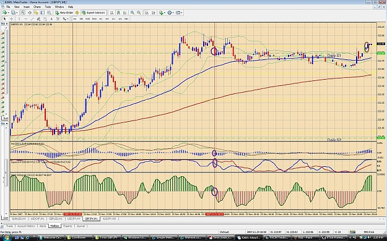Image resolution: width=387 pixels, height=241 pixels.
Task: Open the Indicators list icon
Action: click(161, 12)
